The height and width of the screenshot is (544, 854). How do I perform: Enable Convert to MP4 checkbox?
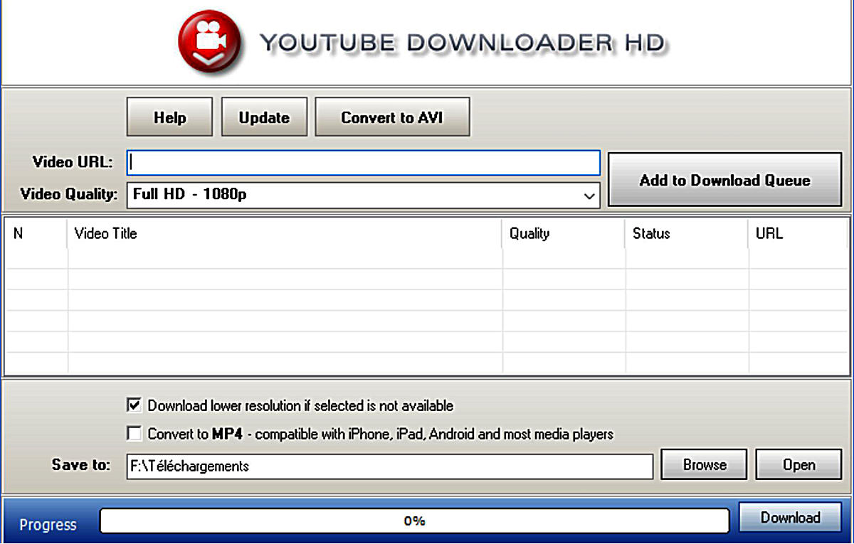134,433
